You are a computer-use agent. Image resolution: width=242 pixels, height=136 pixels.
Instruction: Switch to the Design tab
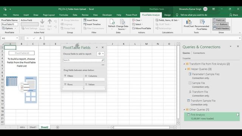click(x=168, y=15)
